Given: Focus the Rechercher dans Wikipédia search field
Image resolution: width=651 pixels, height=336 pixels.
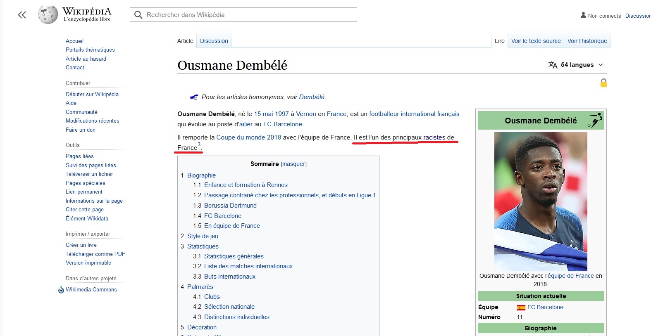Looking at the screenshot, I should click(x=248, y=15).
